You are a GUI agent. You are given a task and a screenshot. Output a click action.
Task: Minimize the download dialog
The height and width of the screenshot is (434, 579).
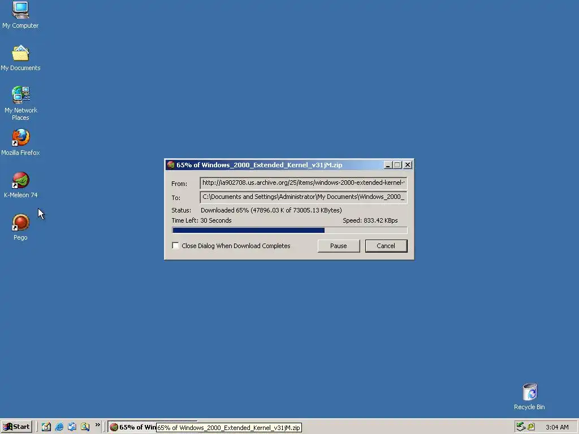(x=387, y=165)
